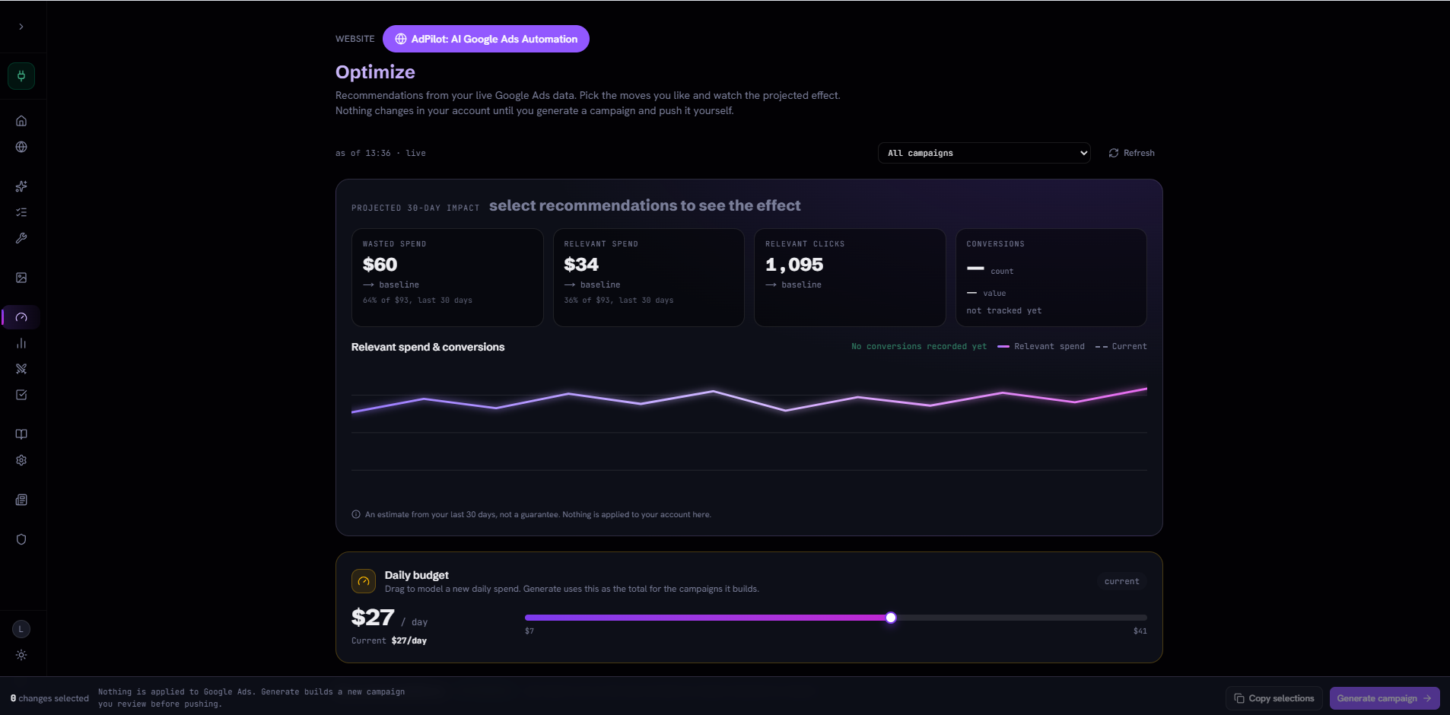Open the shield icon in sidebar
The image size is (1450, 715).
click(x=21, y=539)
